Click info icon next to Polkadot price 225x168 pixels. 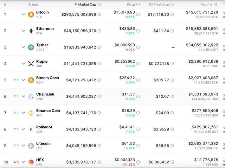click(138, 129)
